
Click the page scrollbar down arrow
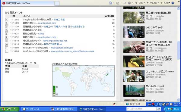coord(179,100)
